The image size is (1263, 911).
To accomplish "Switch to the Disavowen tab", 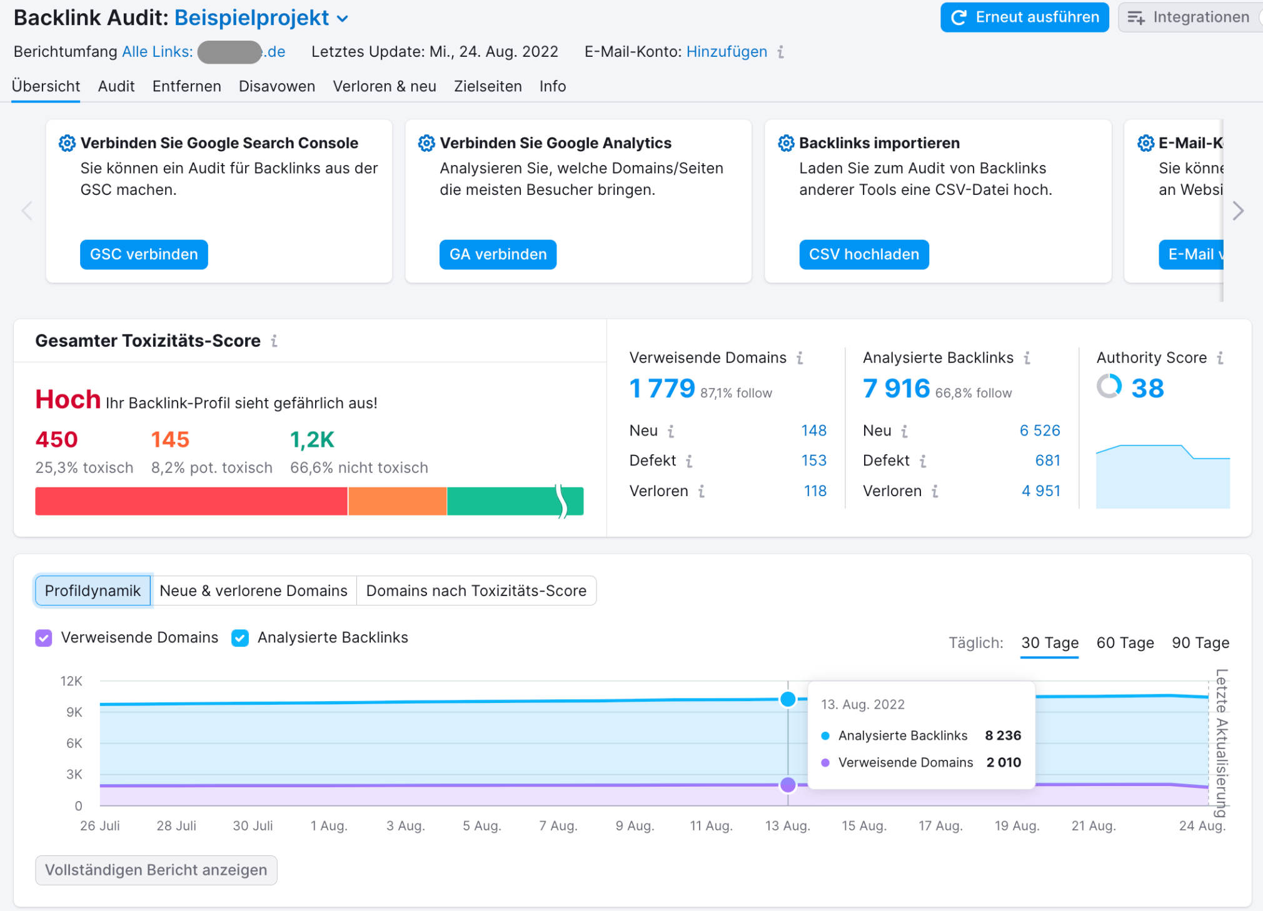I will click(276, 86).
